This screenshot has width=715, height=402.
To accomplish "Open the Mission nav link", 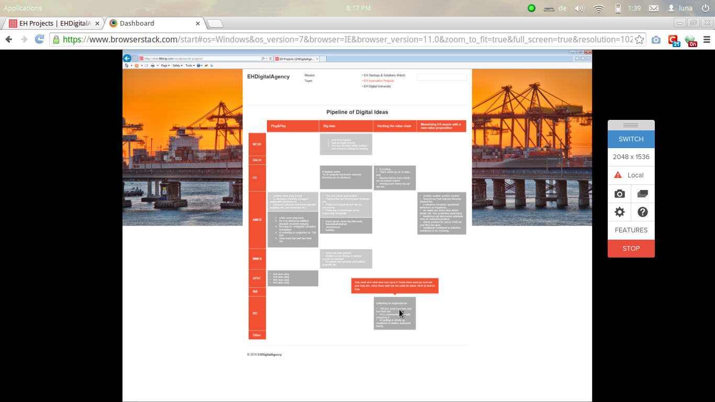I will pos(310,75).
